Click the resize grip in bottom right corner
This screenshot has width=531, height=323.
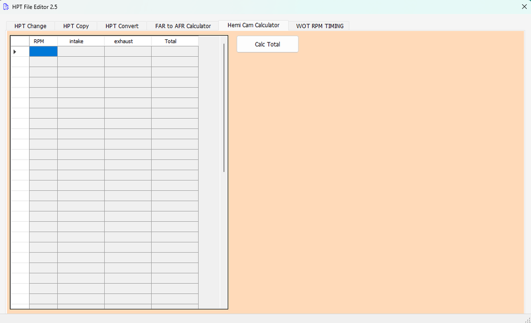(528, 320)
